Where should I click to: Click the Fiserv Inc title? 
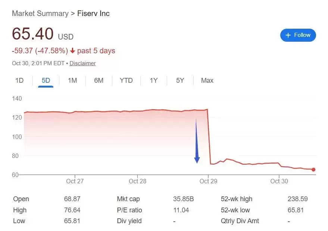point(93,14)
